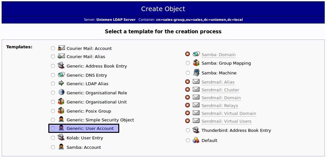Click the Sendmail: Virtual Users link

click(226, 121)
